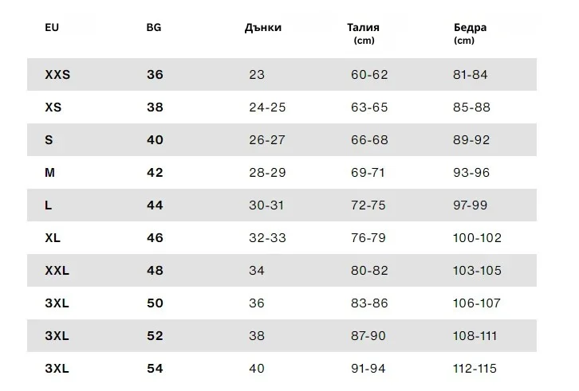This screenshot has height=391, width=579.
Task: Click the XL size label
Action: 53,238
